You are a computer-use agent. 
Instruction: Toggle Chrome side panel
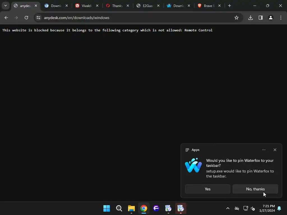point(261,18)
